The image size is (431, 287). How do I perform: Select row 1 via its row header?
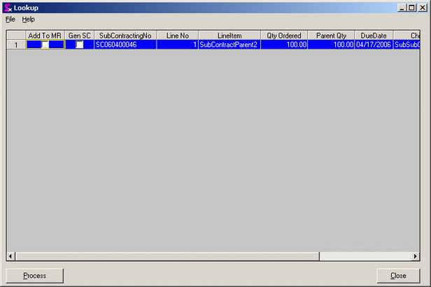click(16, 45)
